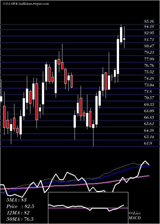Click the 66.85 price axis label
This screenshot has width=160, height=224.
click(x=149, y=117)
